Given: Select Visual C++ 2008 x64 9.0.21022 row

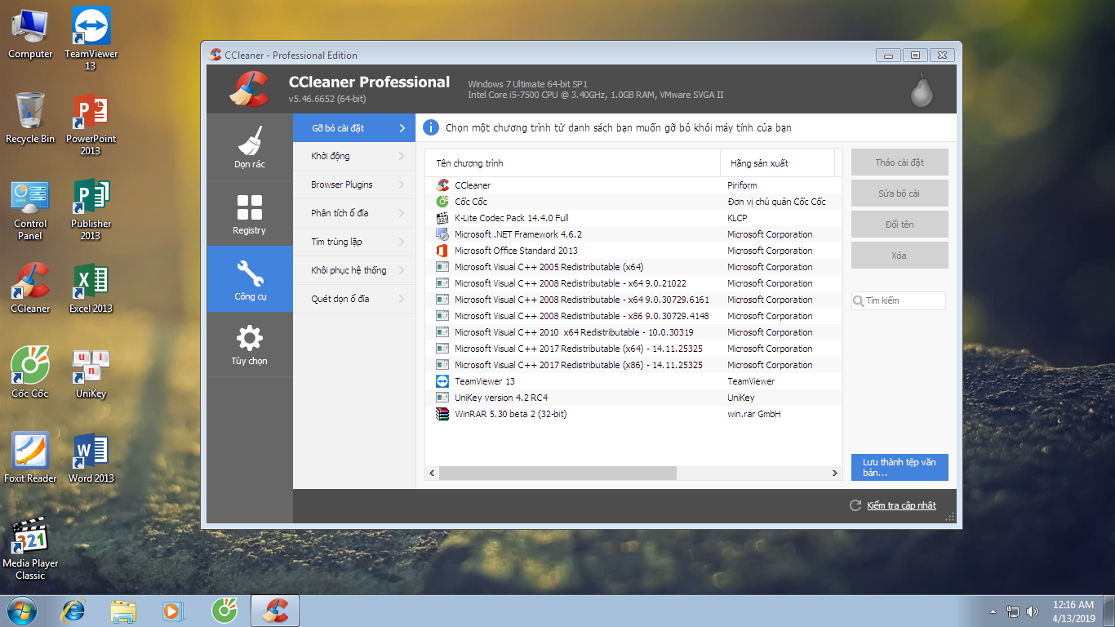Looking at the screenshot, I should pyautogui.click(x=633, y=283).
